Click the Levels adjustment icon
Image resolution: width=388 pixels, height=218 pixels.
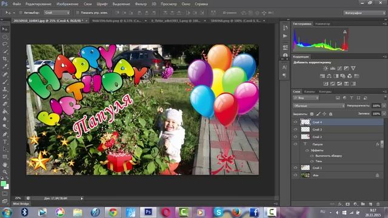tap(333, 68)
